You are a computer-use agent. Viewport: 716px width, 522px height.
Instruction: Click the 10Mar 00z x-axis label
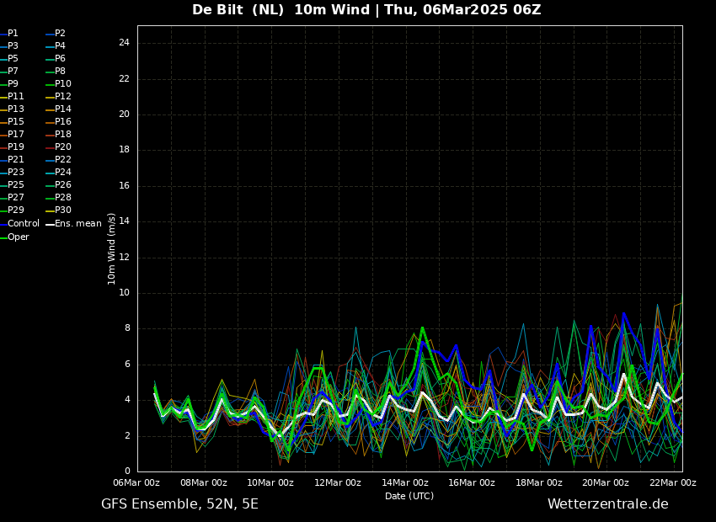coord(270,482)
